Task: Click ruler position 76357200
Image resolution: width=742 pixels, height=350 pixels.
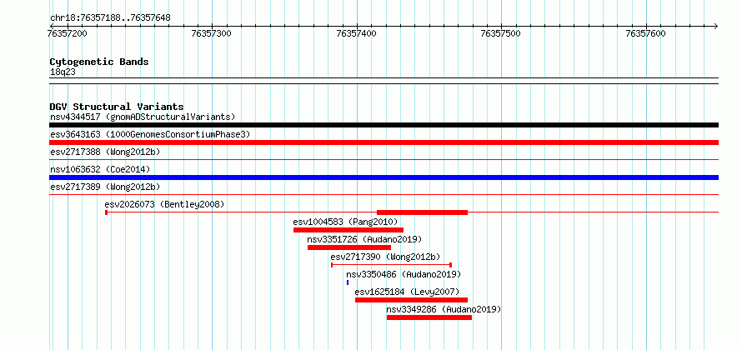Action: coord(68,33)
